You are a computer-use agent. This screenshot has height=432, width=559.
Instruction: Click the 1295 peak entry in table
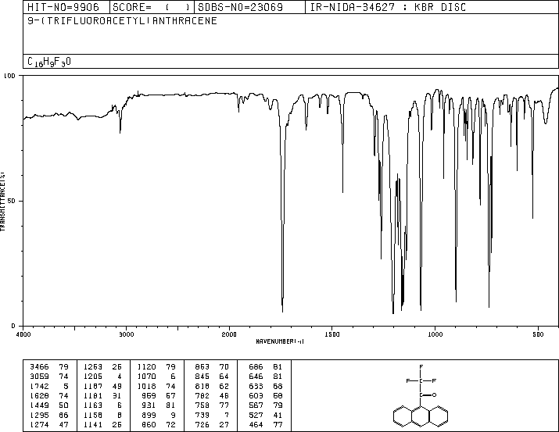50,416
